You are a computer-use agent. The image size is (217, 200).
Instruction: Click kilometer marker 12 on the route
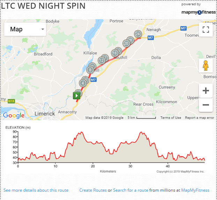(x=102, y=60)
